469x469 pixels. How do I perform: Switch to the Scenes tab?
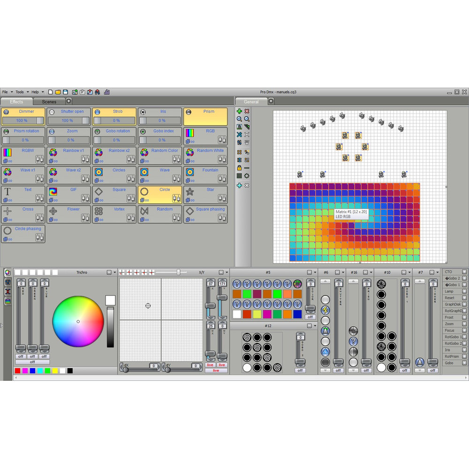tap(49, 101)
